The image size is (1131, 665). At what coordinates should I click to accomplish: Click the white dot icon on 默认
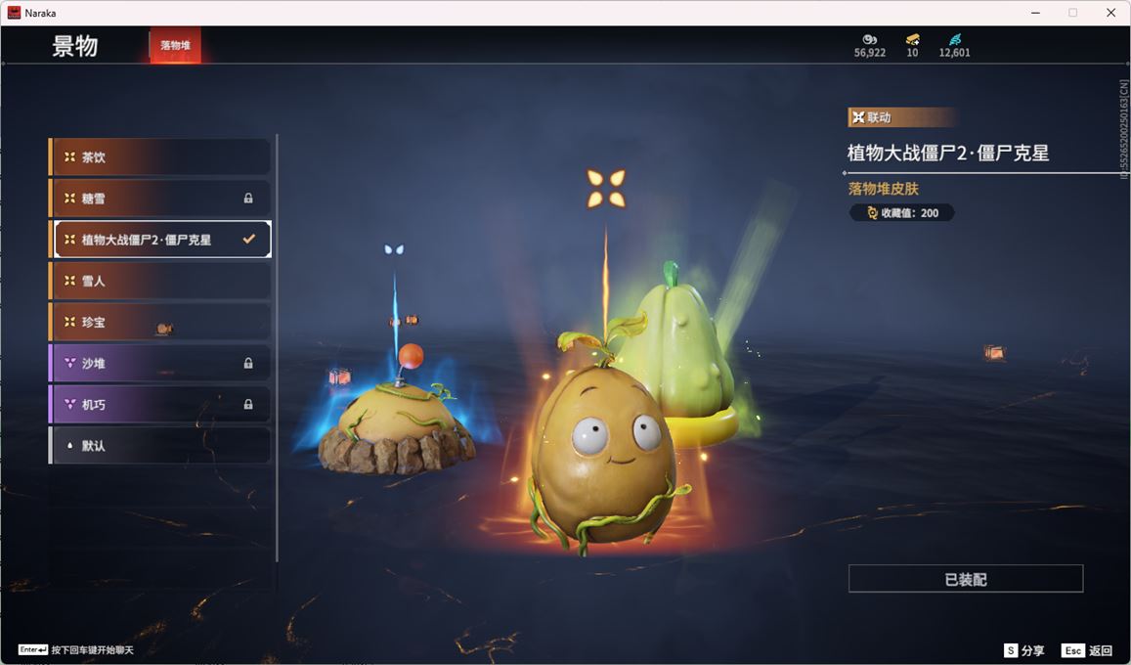[70, 446]
